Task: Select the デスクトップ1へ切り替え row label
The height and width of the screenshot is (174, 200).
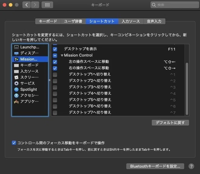Action: (90, 74)
